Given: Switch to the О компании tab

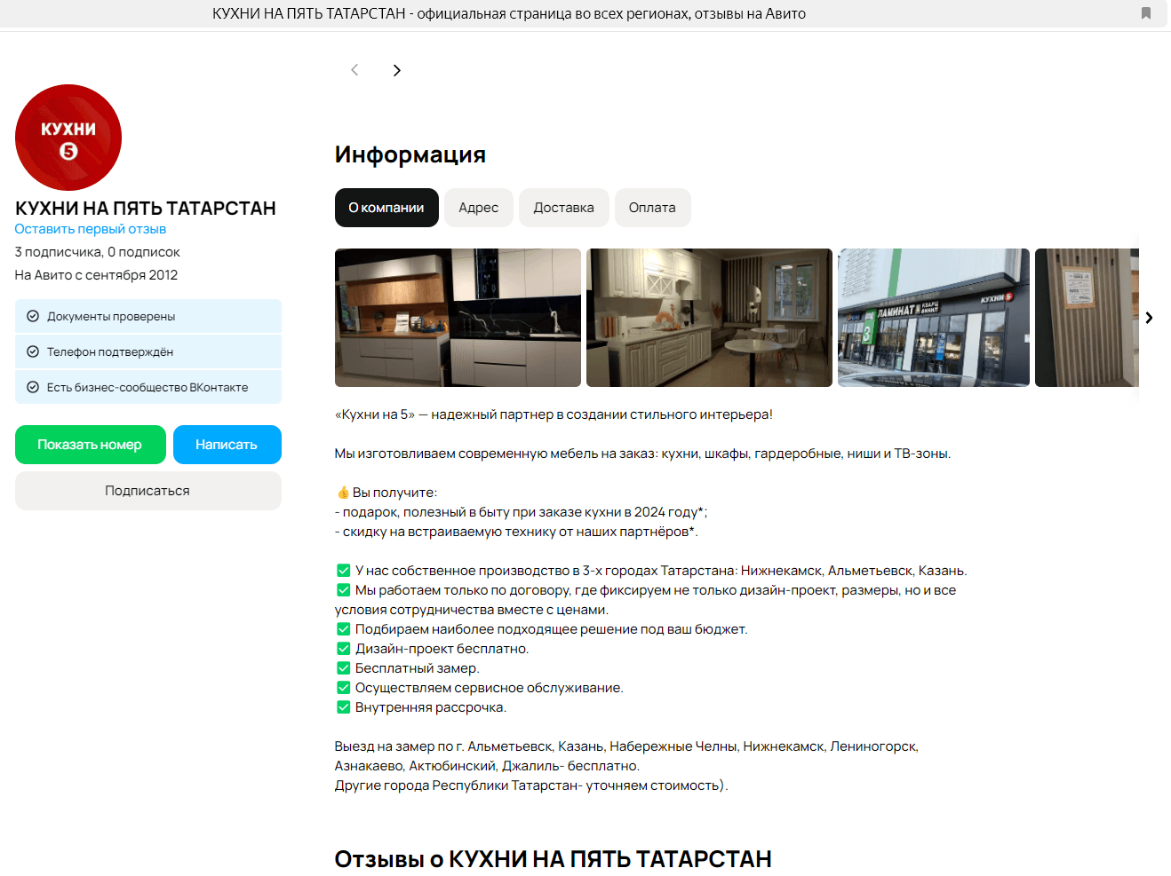Looking at the screenshot, I should [x=386, y=208].
